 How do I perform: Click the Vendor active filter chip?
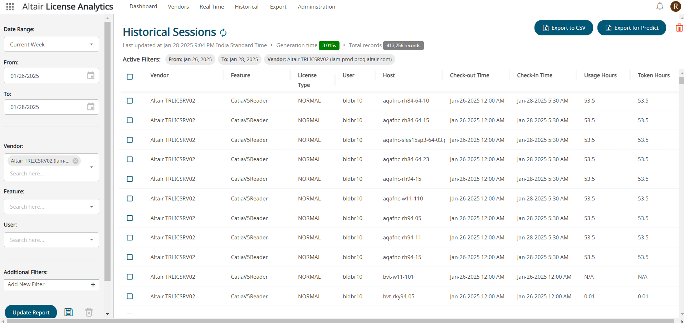pos(329,59)
